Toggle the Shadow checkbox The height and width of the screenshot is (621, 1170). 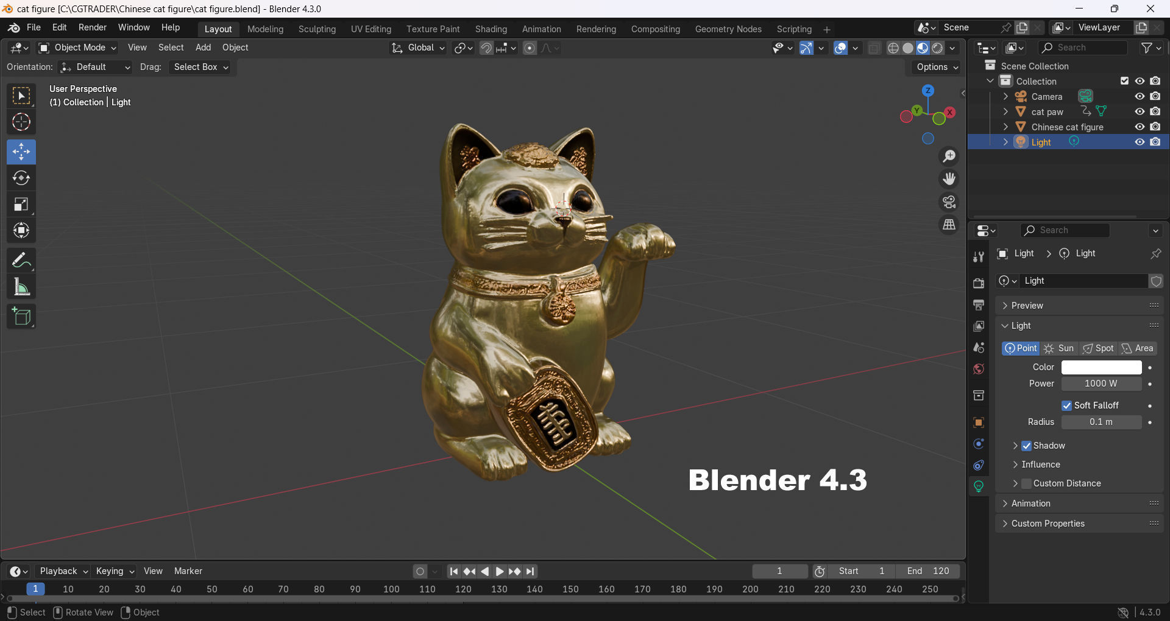click(1026, 446)
